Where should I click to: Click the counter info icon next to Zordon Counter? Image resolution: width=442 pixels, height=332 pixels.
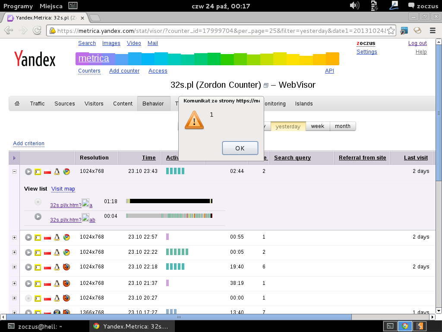[x=266, y=85]
